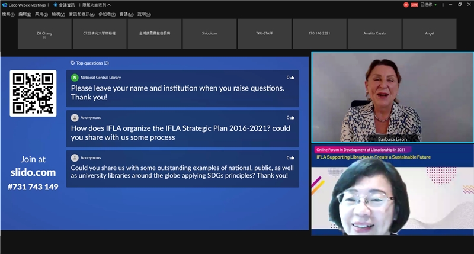Open the 說明(H) help menu

click(144, 14)
